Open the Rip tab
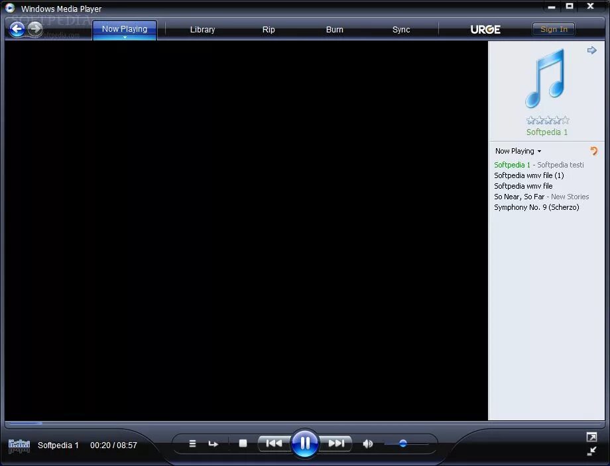 (x=269, y=30)
